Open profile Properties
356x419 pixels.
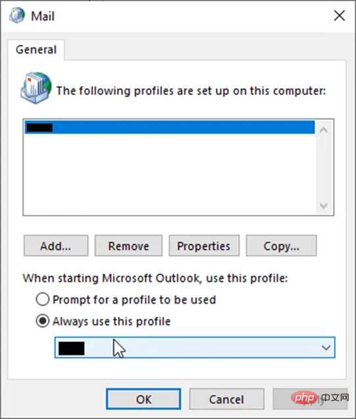(x=204, y=246)
